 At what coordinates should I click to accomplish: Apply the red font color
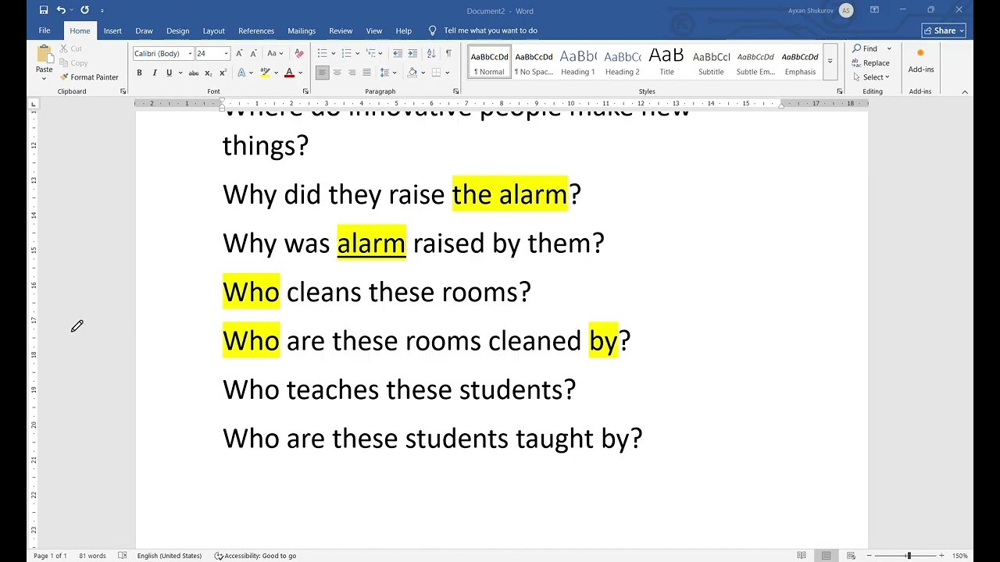(289, 73)
